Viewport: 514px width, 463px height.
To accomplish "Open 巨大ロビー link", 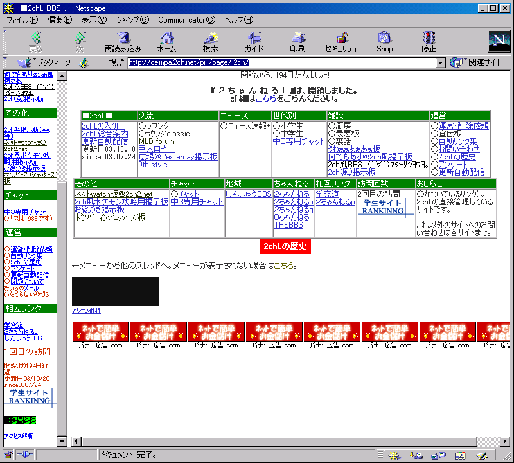I will tap(156, 149).
